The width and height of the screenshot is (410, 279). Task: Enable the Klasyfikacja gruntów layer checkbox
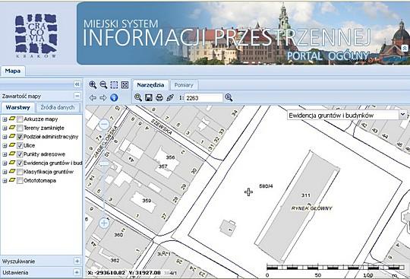(x=20, y=172)
